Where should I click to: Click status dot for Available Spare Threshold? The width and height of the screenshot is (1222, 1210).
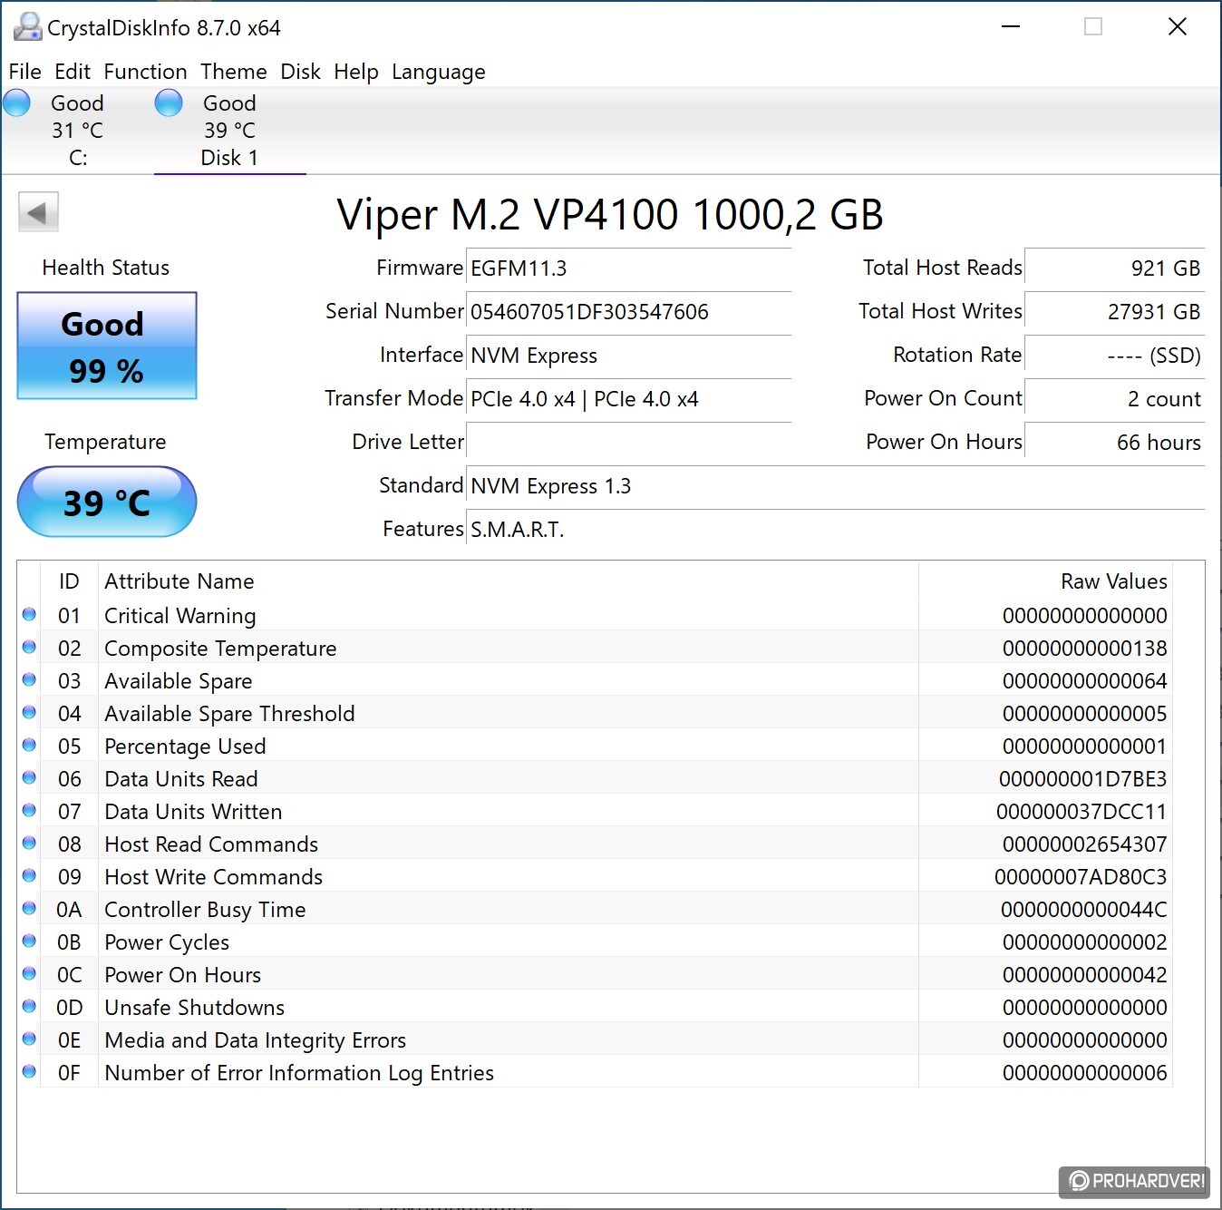[x=29, y=713]
